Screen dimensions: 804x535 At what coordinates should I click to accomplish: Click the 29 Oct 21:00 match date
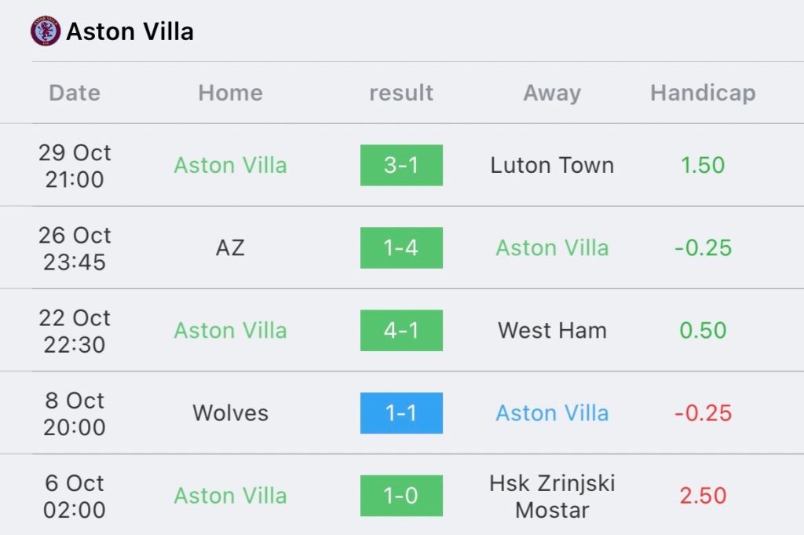click(x=75, y=165)
